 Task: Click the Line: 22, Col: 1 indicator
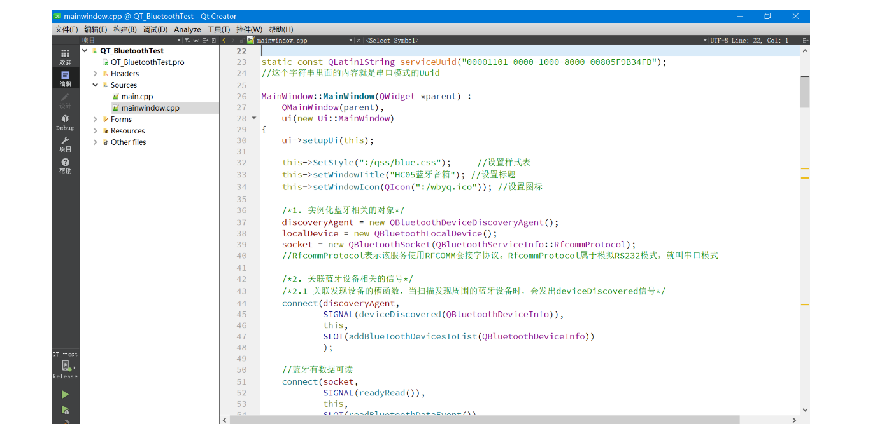[760, 40]
